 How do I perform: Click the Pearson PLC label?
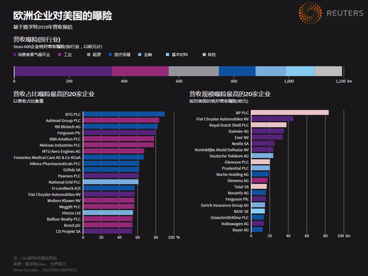coord(69,176)
